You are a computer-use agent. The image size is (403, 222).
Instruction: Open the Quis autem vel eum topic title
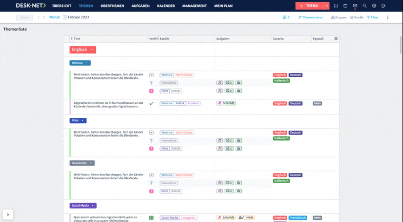pyautogui.click(x=105, y=219)
